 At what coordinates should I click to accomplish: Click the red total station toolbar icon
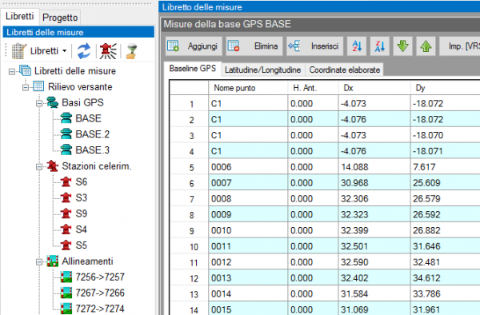click(108, 50)
